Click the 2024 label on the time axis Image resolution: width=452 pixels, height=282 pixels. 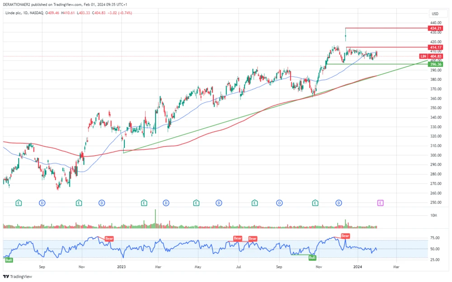click(357, 267)
